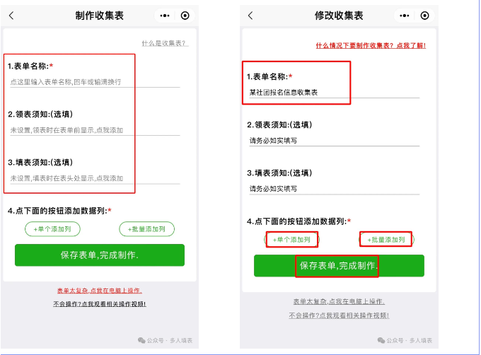
Task: Click +单个添加列 on 制作收集表
Action: (52, 229)
